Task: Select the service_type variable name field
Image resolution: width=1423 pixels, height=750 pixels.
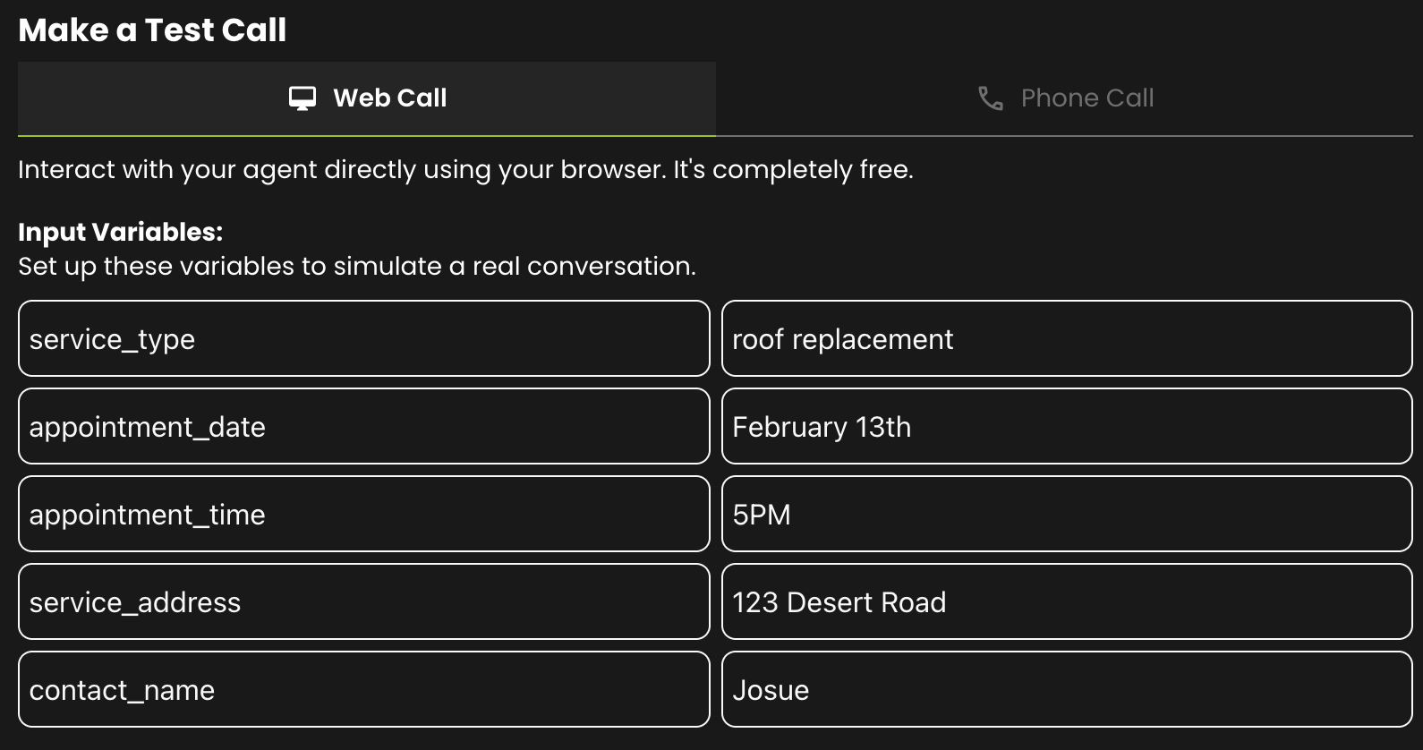Action: 363,339
